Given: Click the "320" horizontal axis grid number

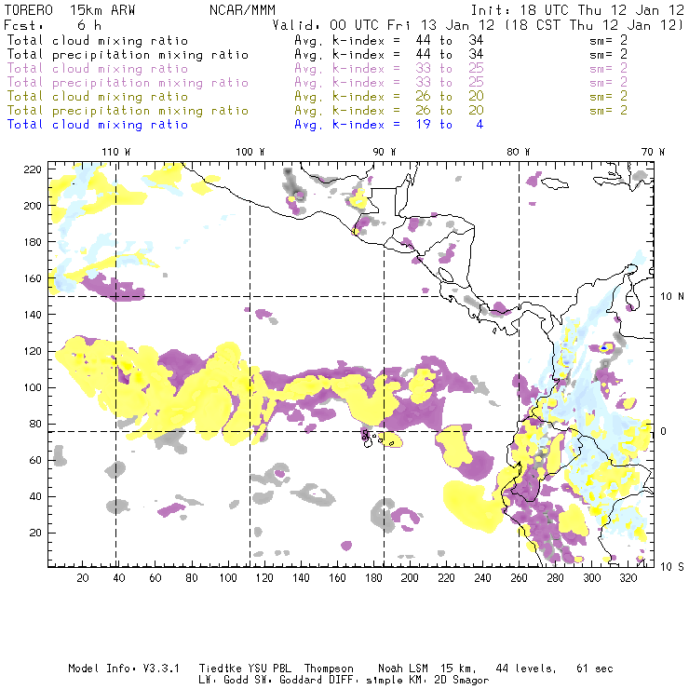Looking at the screenshot, I should tap(628, 578).
